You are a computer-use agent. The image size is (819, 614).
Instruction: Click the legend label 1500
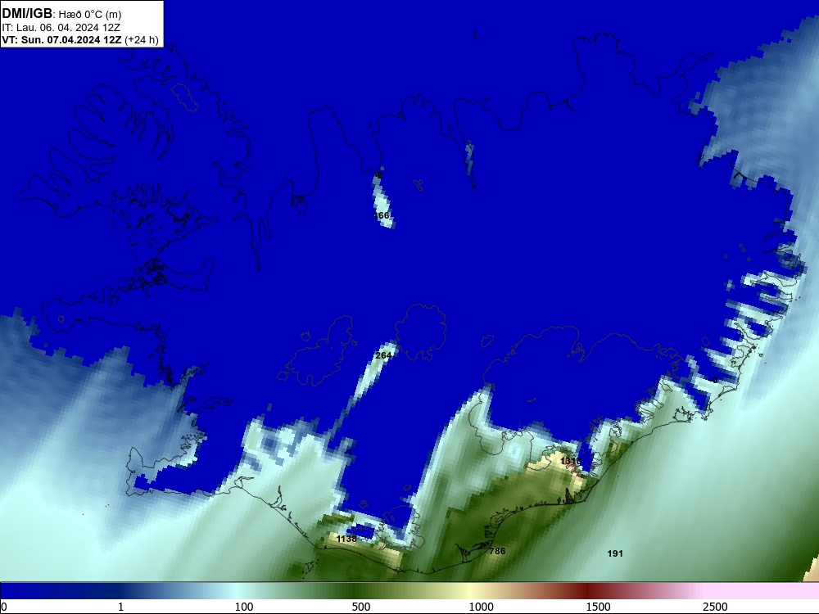point(598,607)
